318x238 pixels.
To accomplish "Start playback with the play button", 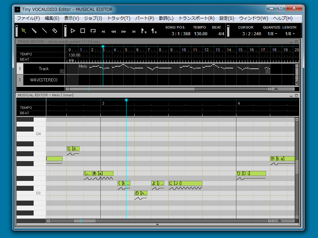I will tap(73, 31).
